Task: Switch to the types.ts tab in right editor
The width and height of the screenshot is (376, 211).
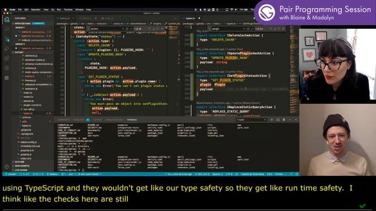Action: pyautogui.click(x=190, y=18)
